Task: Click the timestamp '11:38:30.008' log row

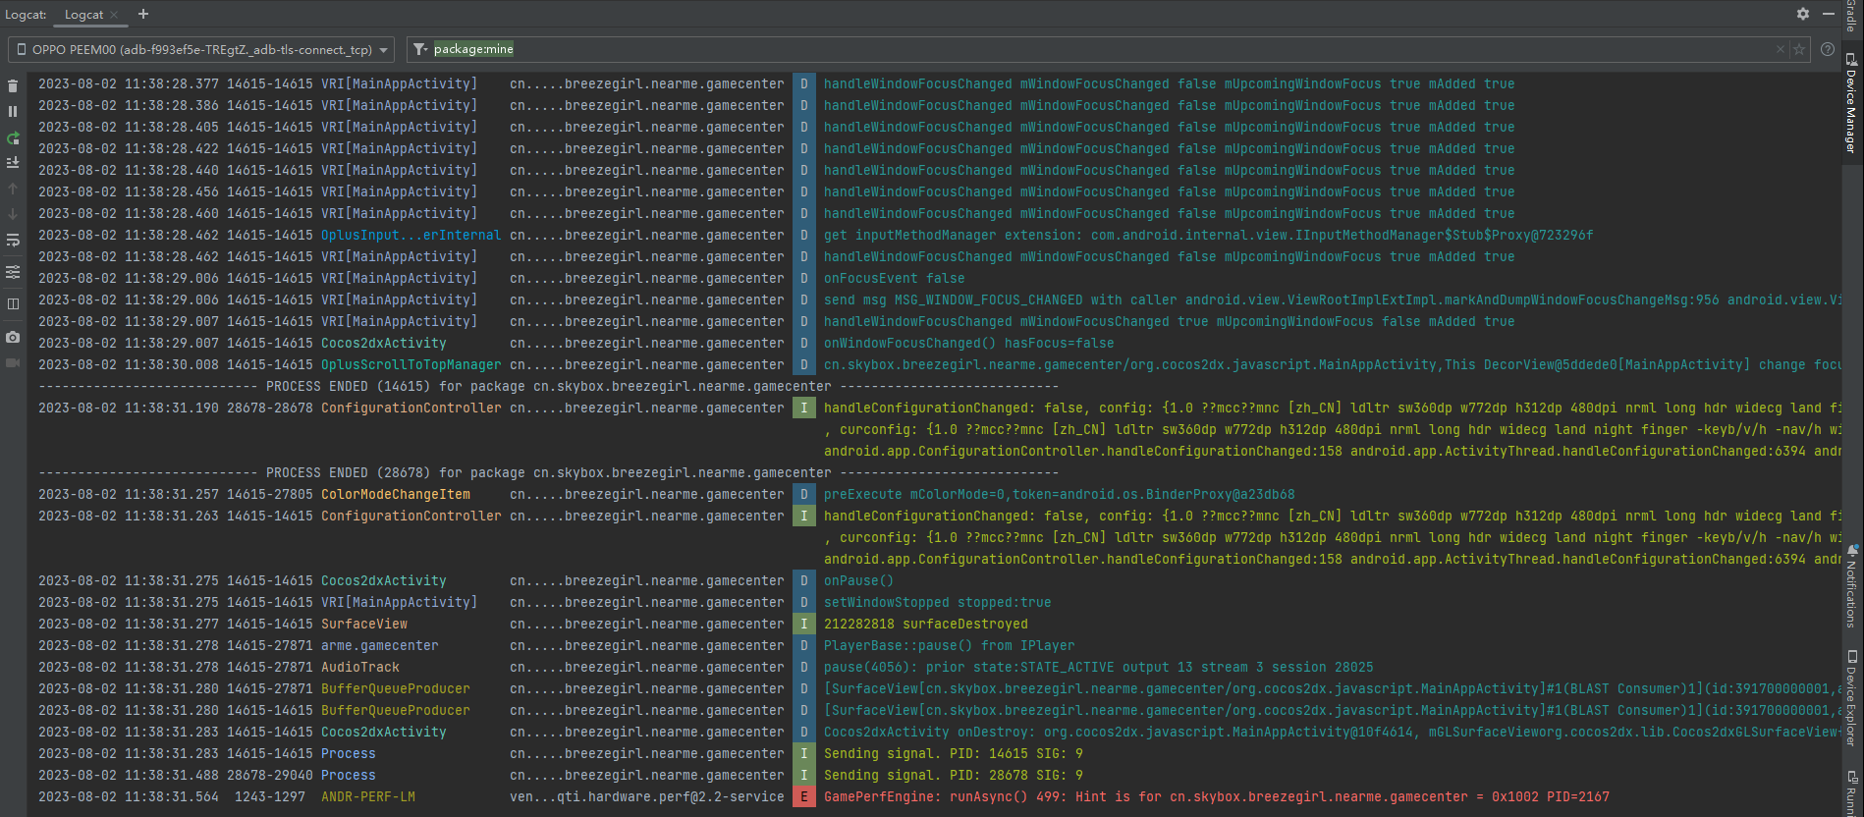Action: click(171, 364)
